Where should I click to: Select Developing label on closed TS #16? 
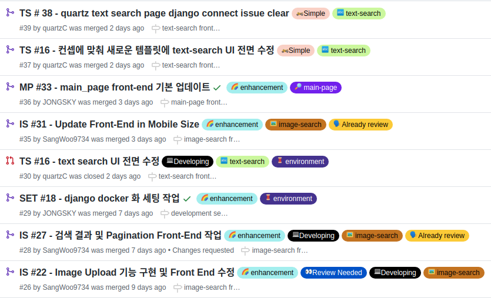tap(188, 162)
